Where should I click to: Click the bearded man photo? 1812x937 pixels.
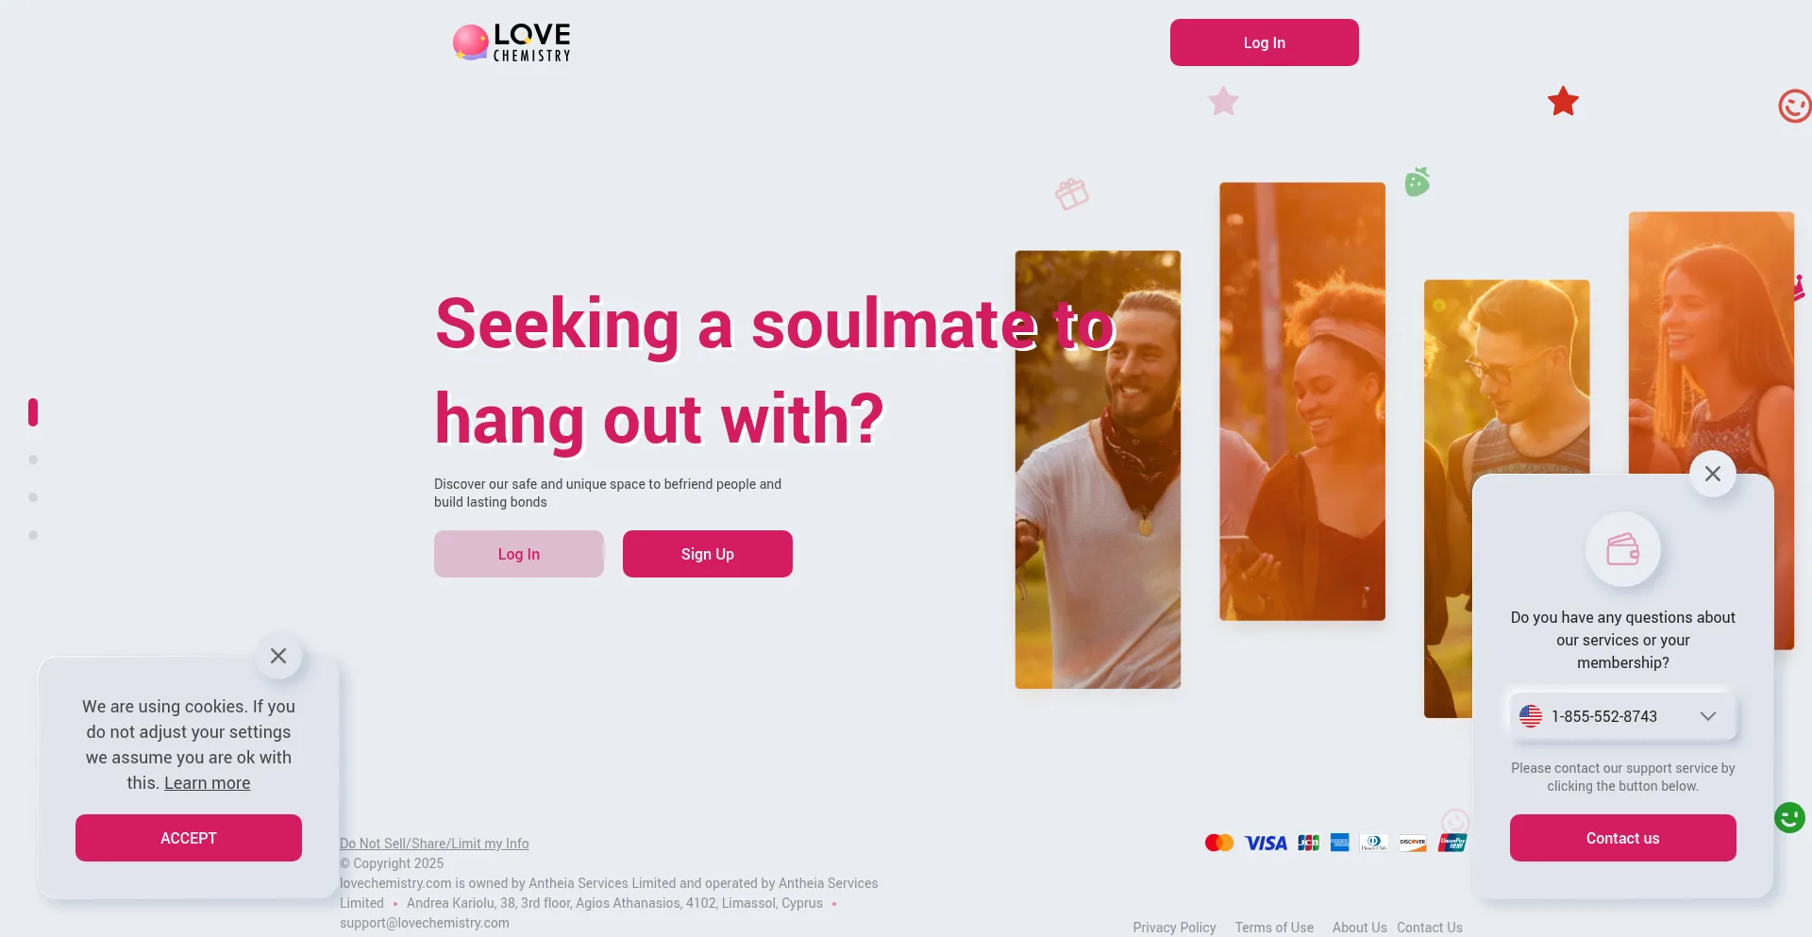(x=1098, y=469)
